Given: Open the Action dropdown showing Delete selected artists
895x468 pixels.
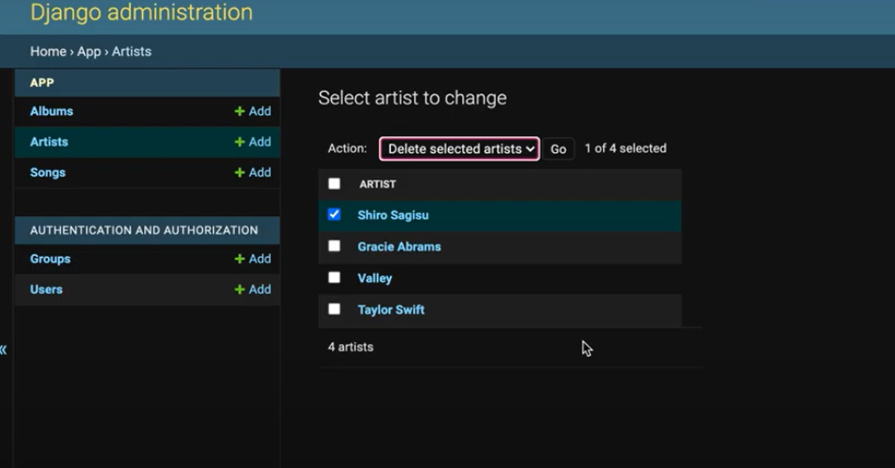Looking at the screenshot, I should [459, 149].
